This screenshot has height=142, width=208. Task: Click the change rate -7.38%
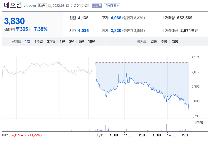39,29
